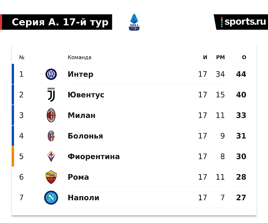Click the team name Интер
The image size is (268, 223).
[80, 74]
